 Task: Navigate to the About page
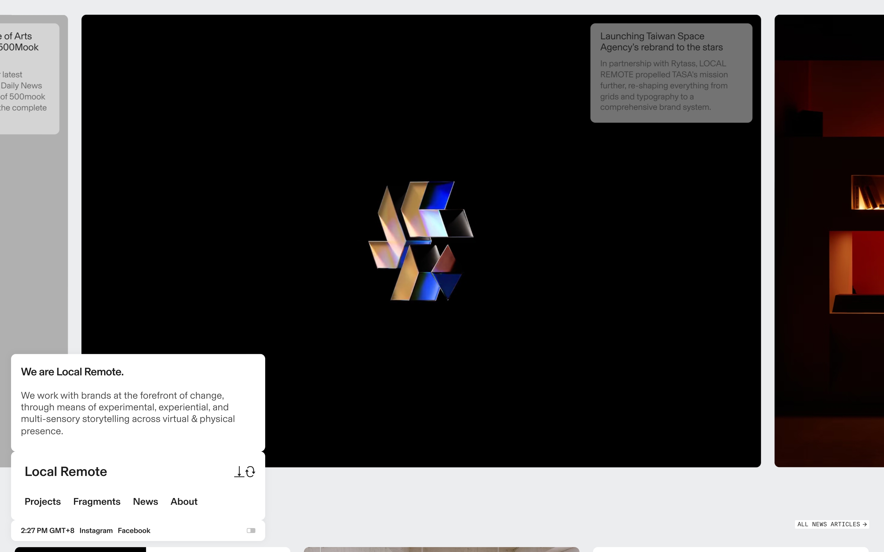pyautogui.click(x=184, y=502)
